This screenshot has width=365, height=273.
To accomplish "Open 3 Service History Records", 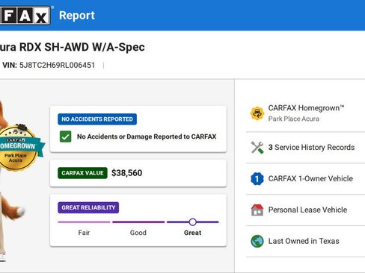I will point(311,148).
